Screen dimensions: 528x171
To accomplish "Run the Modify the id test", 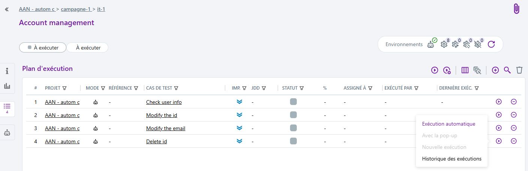I will [x=498, y=115].
